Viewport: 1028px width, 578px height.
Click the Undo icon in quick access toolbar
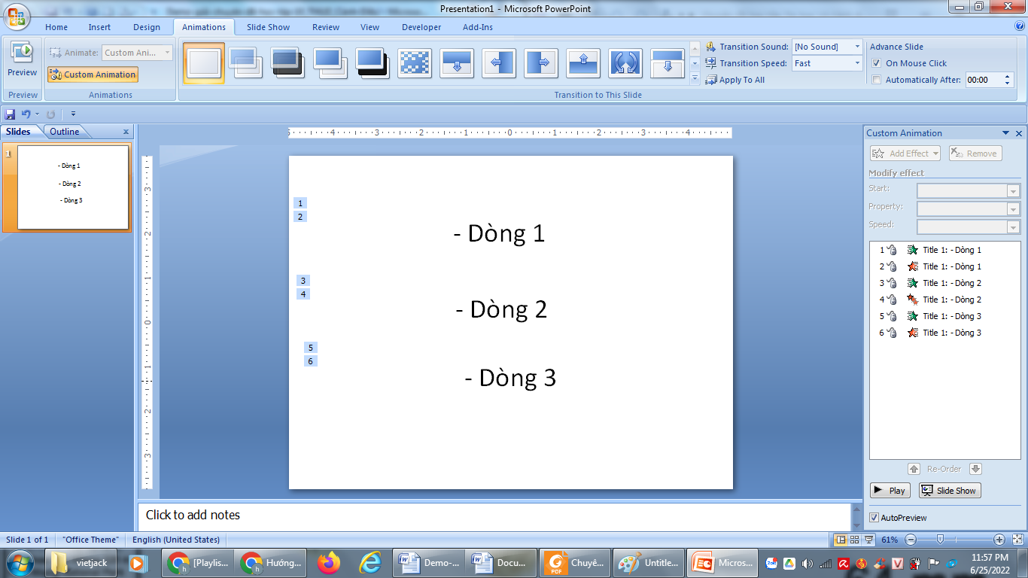(26, 114)
